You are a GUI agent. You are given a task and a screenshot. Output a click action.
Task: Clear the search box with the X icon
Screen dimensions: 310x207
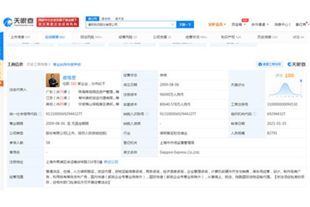point(173,24)
